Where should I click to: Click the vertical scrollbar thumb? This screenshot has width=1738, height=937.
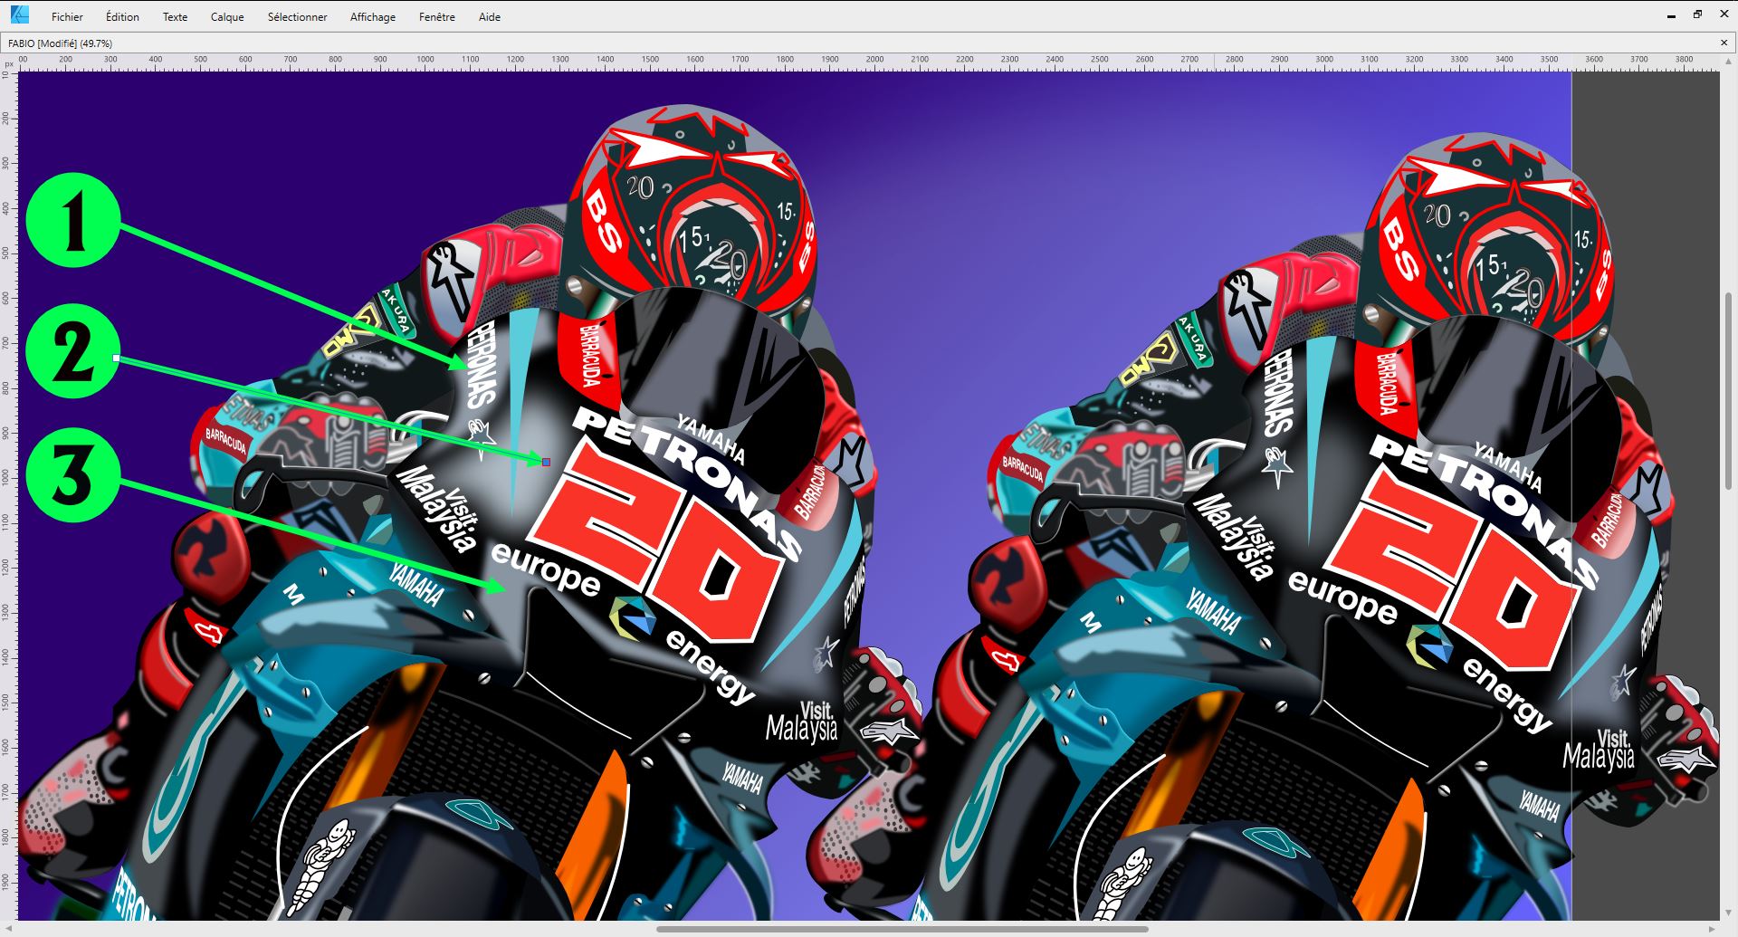pos(1728,391)
